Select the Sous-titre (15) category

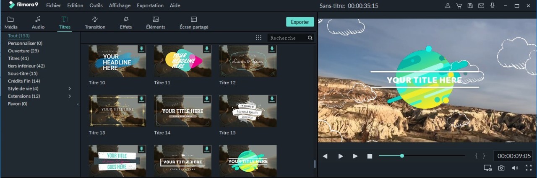(23, 73)
